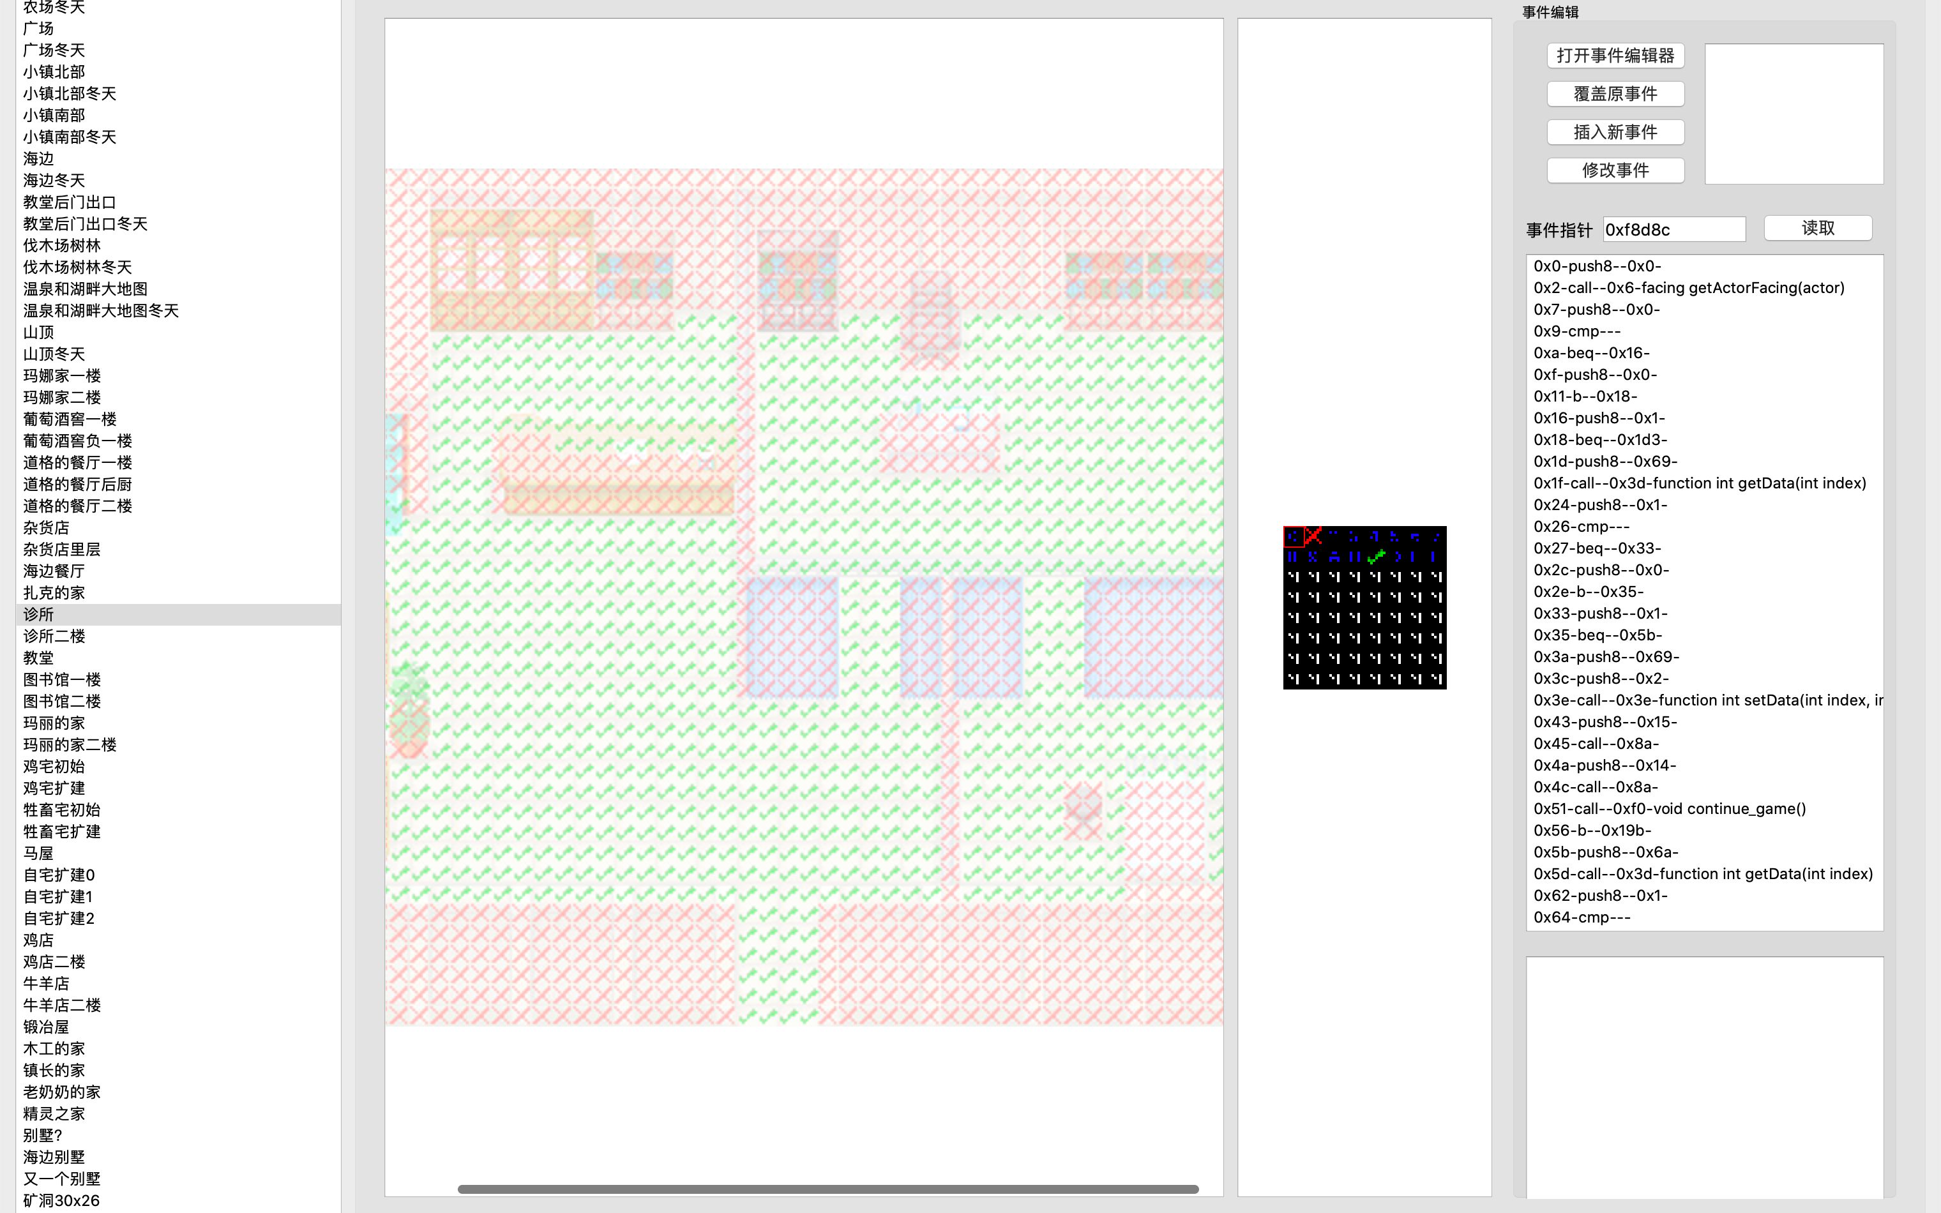
Task: Click the 读取 button
Action: point(1818,229)
